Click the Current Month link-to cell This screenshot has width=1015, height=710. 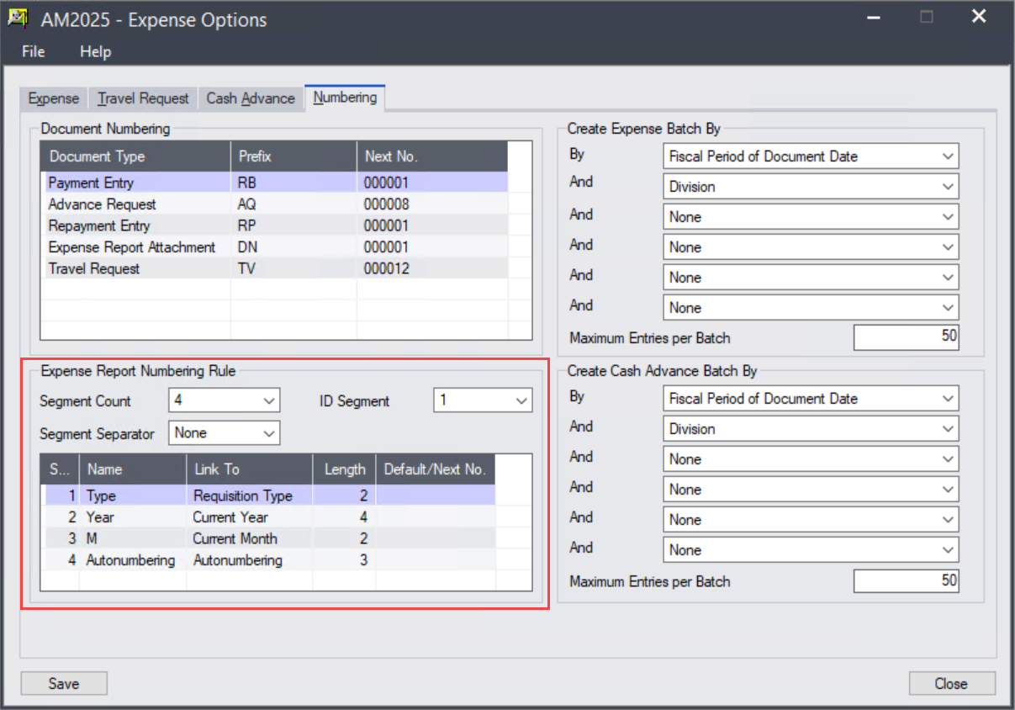pyautogui.click(x=250, y=538)
